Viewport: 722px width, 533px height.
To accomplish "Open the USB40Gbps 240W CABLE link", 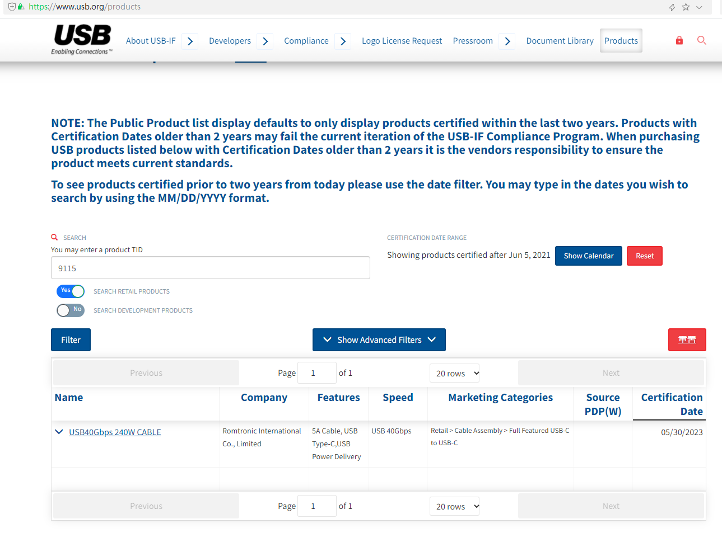I will pyautogui.click(x=115, y=432).
